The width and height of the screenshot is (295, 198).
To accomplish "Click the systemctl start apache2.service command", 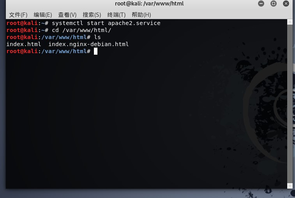I will tap(106, 23).
